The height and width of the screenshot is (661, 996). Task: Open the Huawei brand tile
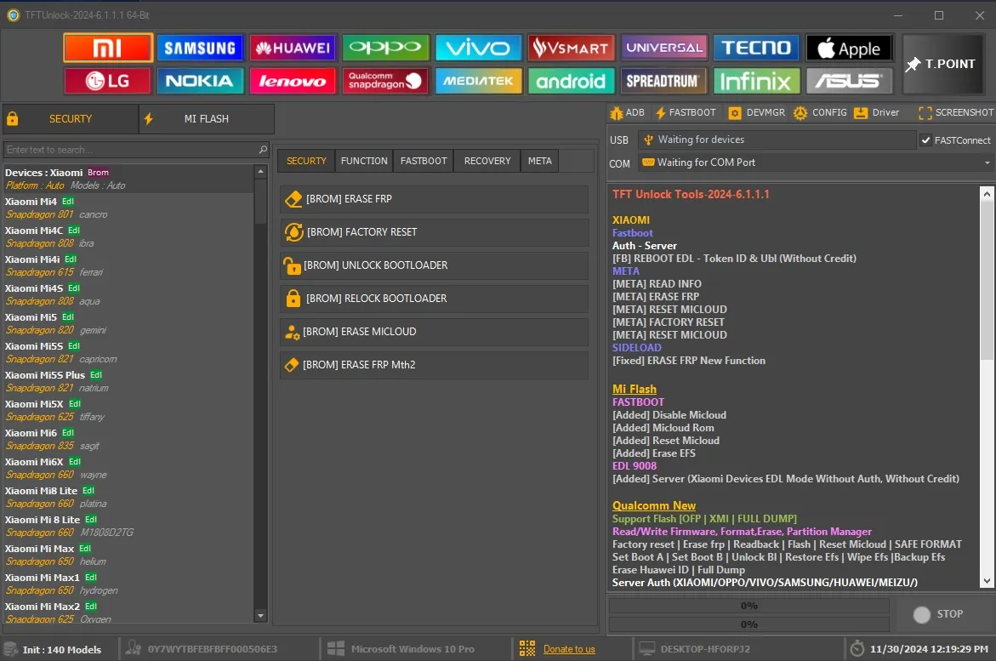point(293,48)
